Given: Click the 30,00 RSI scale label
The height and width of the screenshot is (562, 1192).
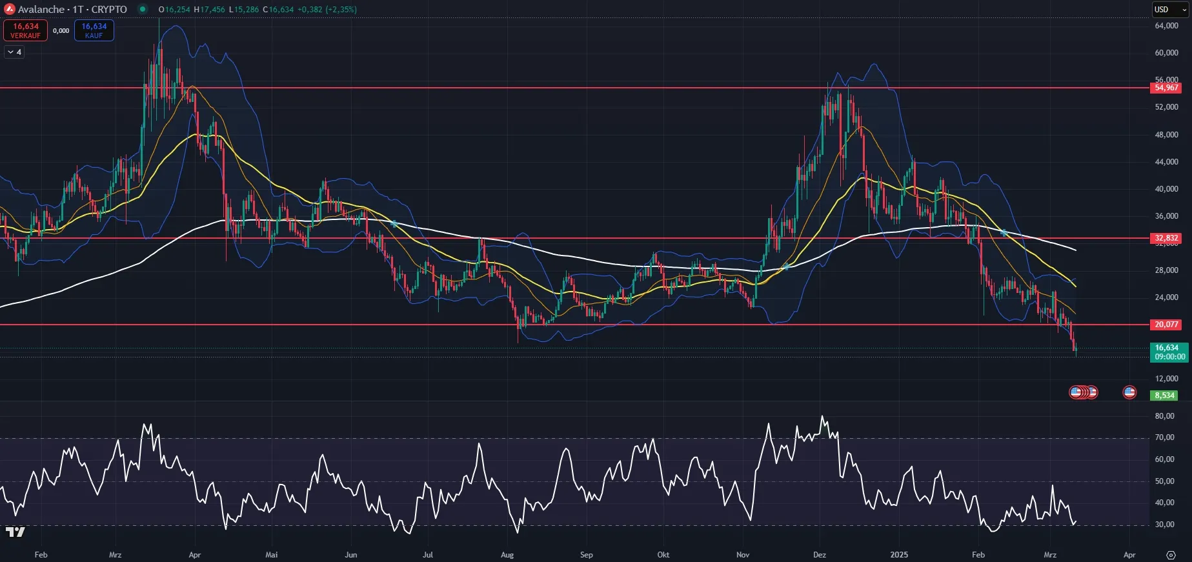Looking at the screenshot, I should point(1165,525).
